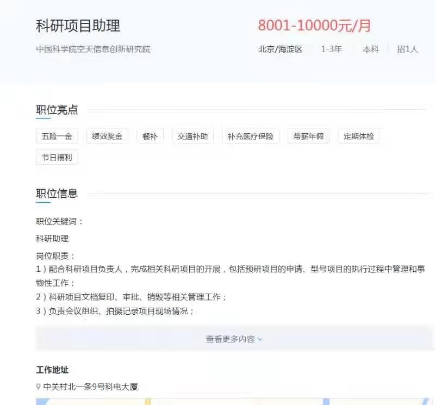
Task: Click the 本科 education requirement
Action: coord(370,49)
